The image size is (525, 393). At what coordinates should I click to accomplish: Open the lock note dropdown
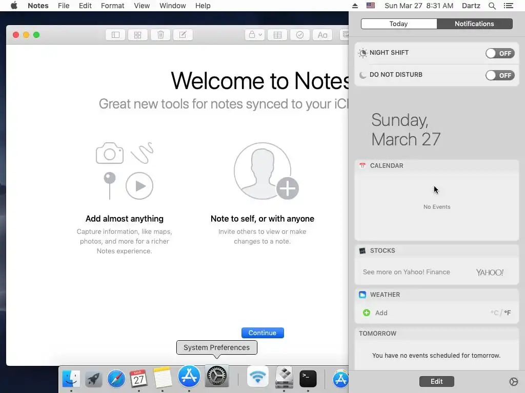[255, 35]
